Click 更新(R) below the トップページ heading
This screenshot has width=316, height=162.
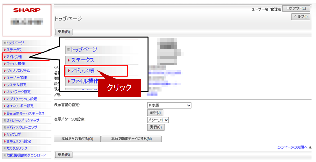pos(64,32)
